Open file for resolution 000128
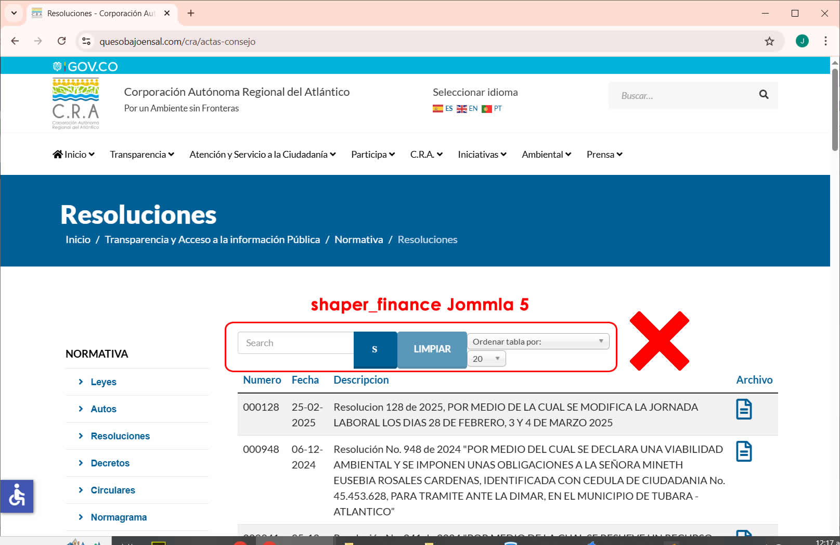840x545 pixels. coord(744,409)
